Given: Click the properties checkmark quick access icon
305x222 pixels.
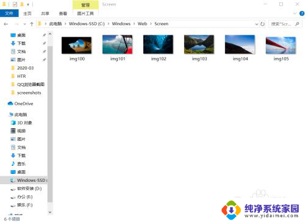Looking at the screenshot, I should pyautogui.click(x=15, y=4).
